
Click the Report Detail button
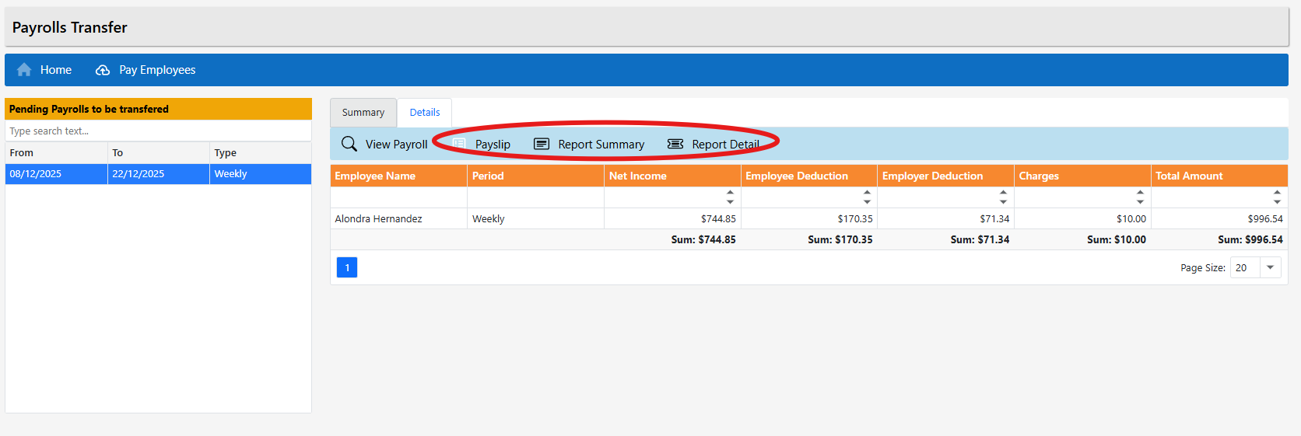pos(714,144)
